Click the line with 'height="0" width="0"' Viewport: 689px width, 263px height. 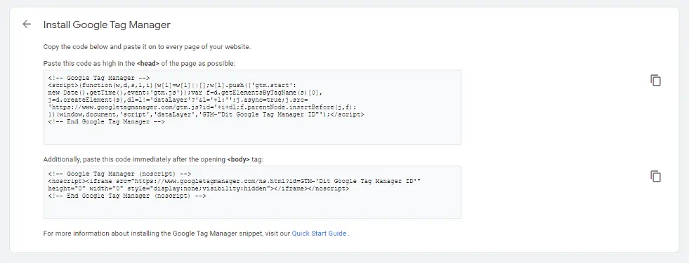pos(199,189)
